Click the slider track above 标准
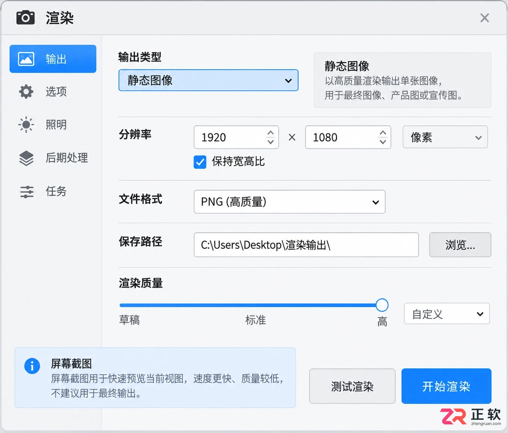 click(255, 305)
